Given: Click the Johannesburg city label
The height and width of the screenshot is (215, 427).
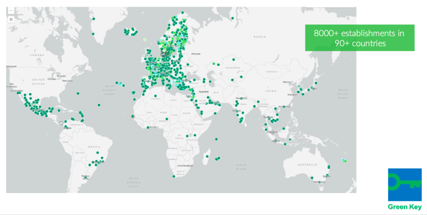Looking at the screenshot, I should [x=185, y=166].
